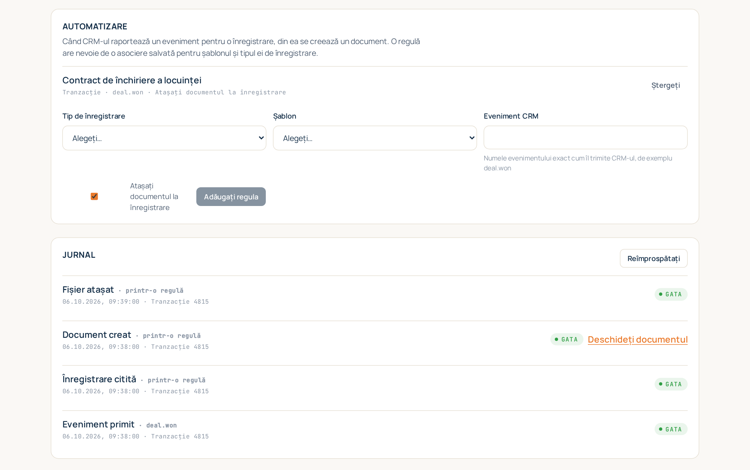
Task: Click the chevron arrow of Șablon select
Action: [x=472, y=138]
